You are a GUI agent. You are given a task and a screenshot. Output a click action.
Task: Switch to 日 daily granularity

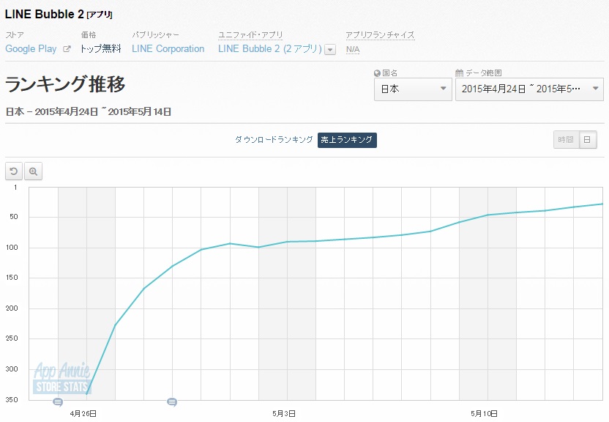588,140
